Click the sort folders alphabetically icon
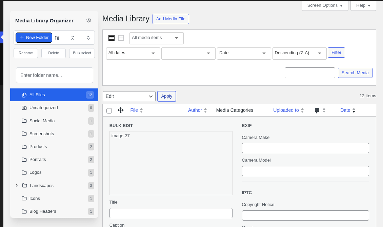This screenshot has height=227, width=383. tap(57, 38)
